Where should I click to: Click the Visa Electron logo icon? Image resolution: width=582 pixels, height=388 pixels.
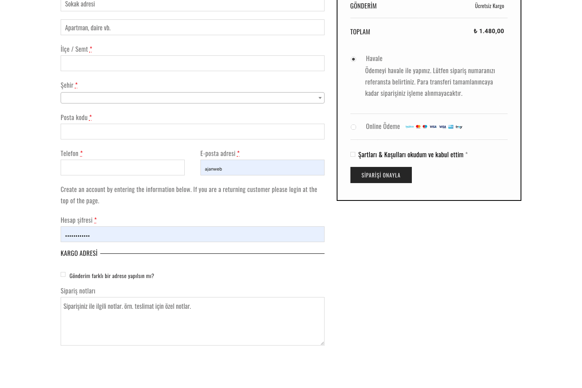(443, 127)
